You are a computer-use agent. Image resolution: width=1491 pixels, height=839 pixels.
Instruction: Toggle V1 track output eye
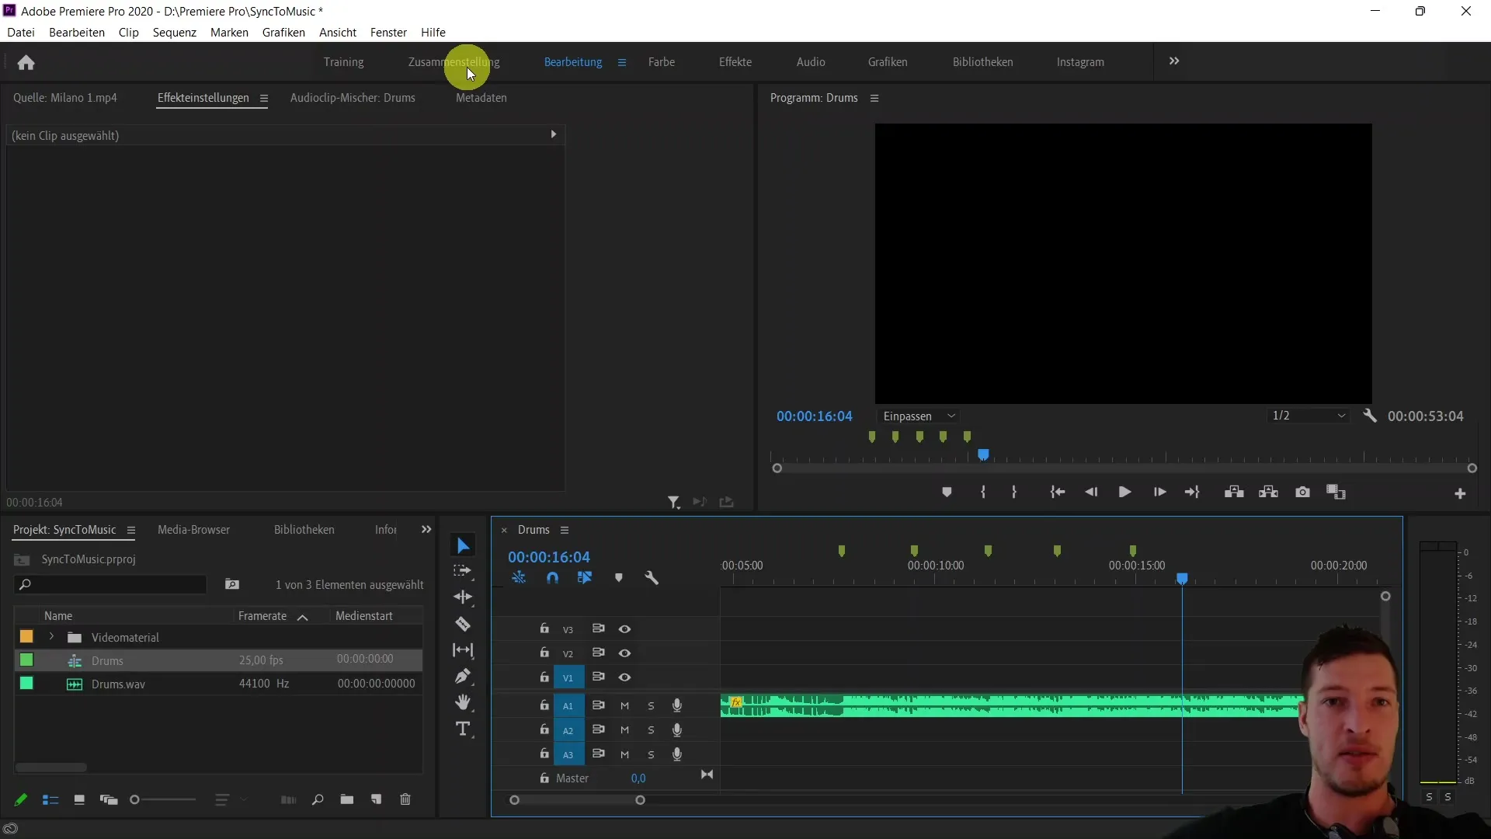[x=624, y=677]
